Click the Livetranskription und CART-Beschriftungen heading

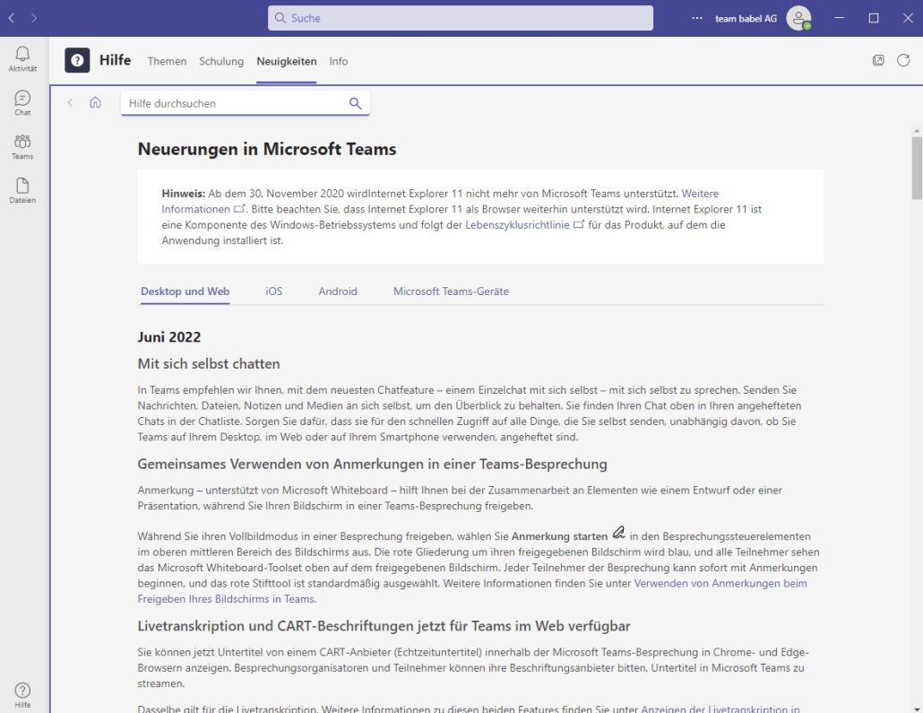click(x=384, y=626)
